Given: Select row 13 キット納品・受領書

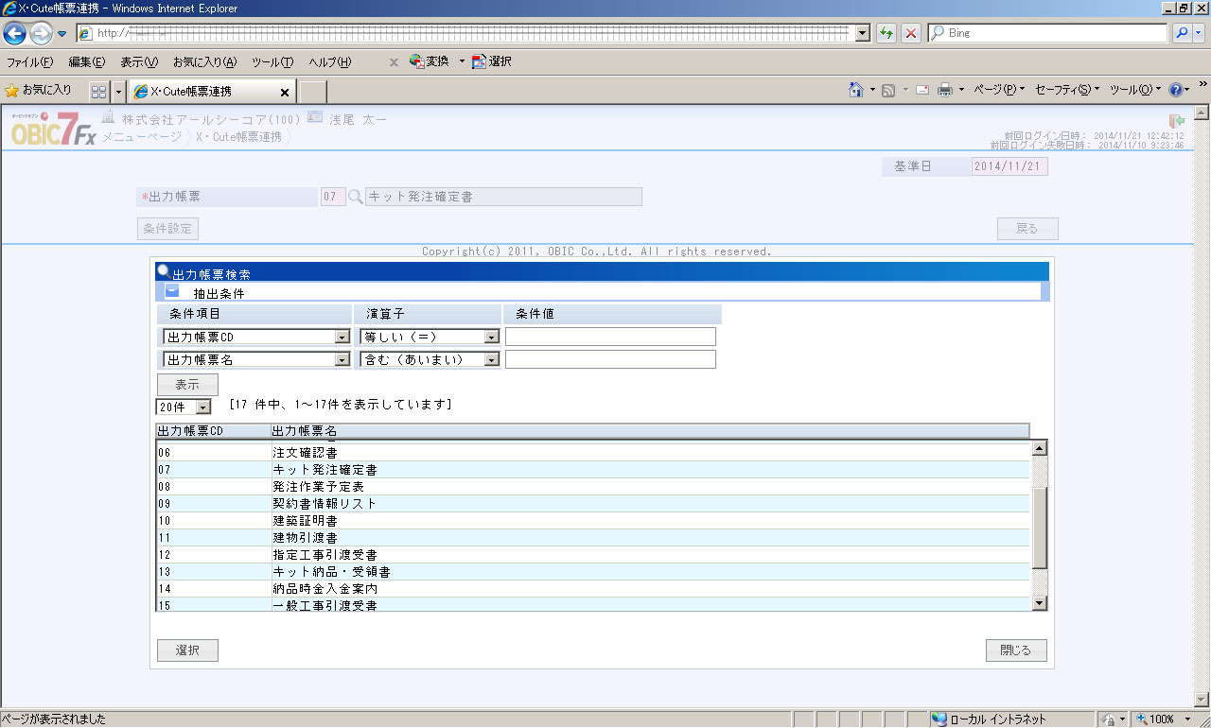Looking at the screenshot, I should pos(593,571).
